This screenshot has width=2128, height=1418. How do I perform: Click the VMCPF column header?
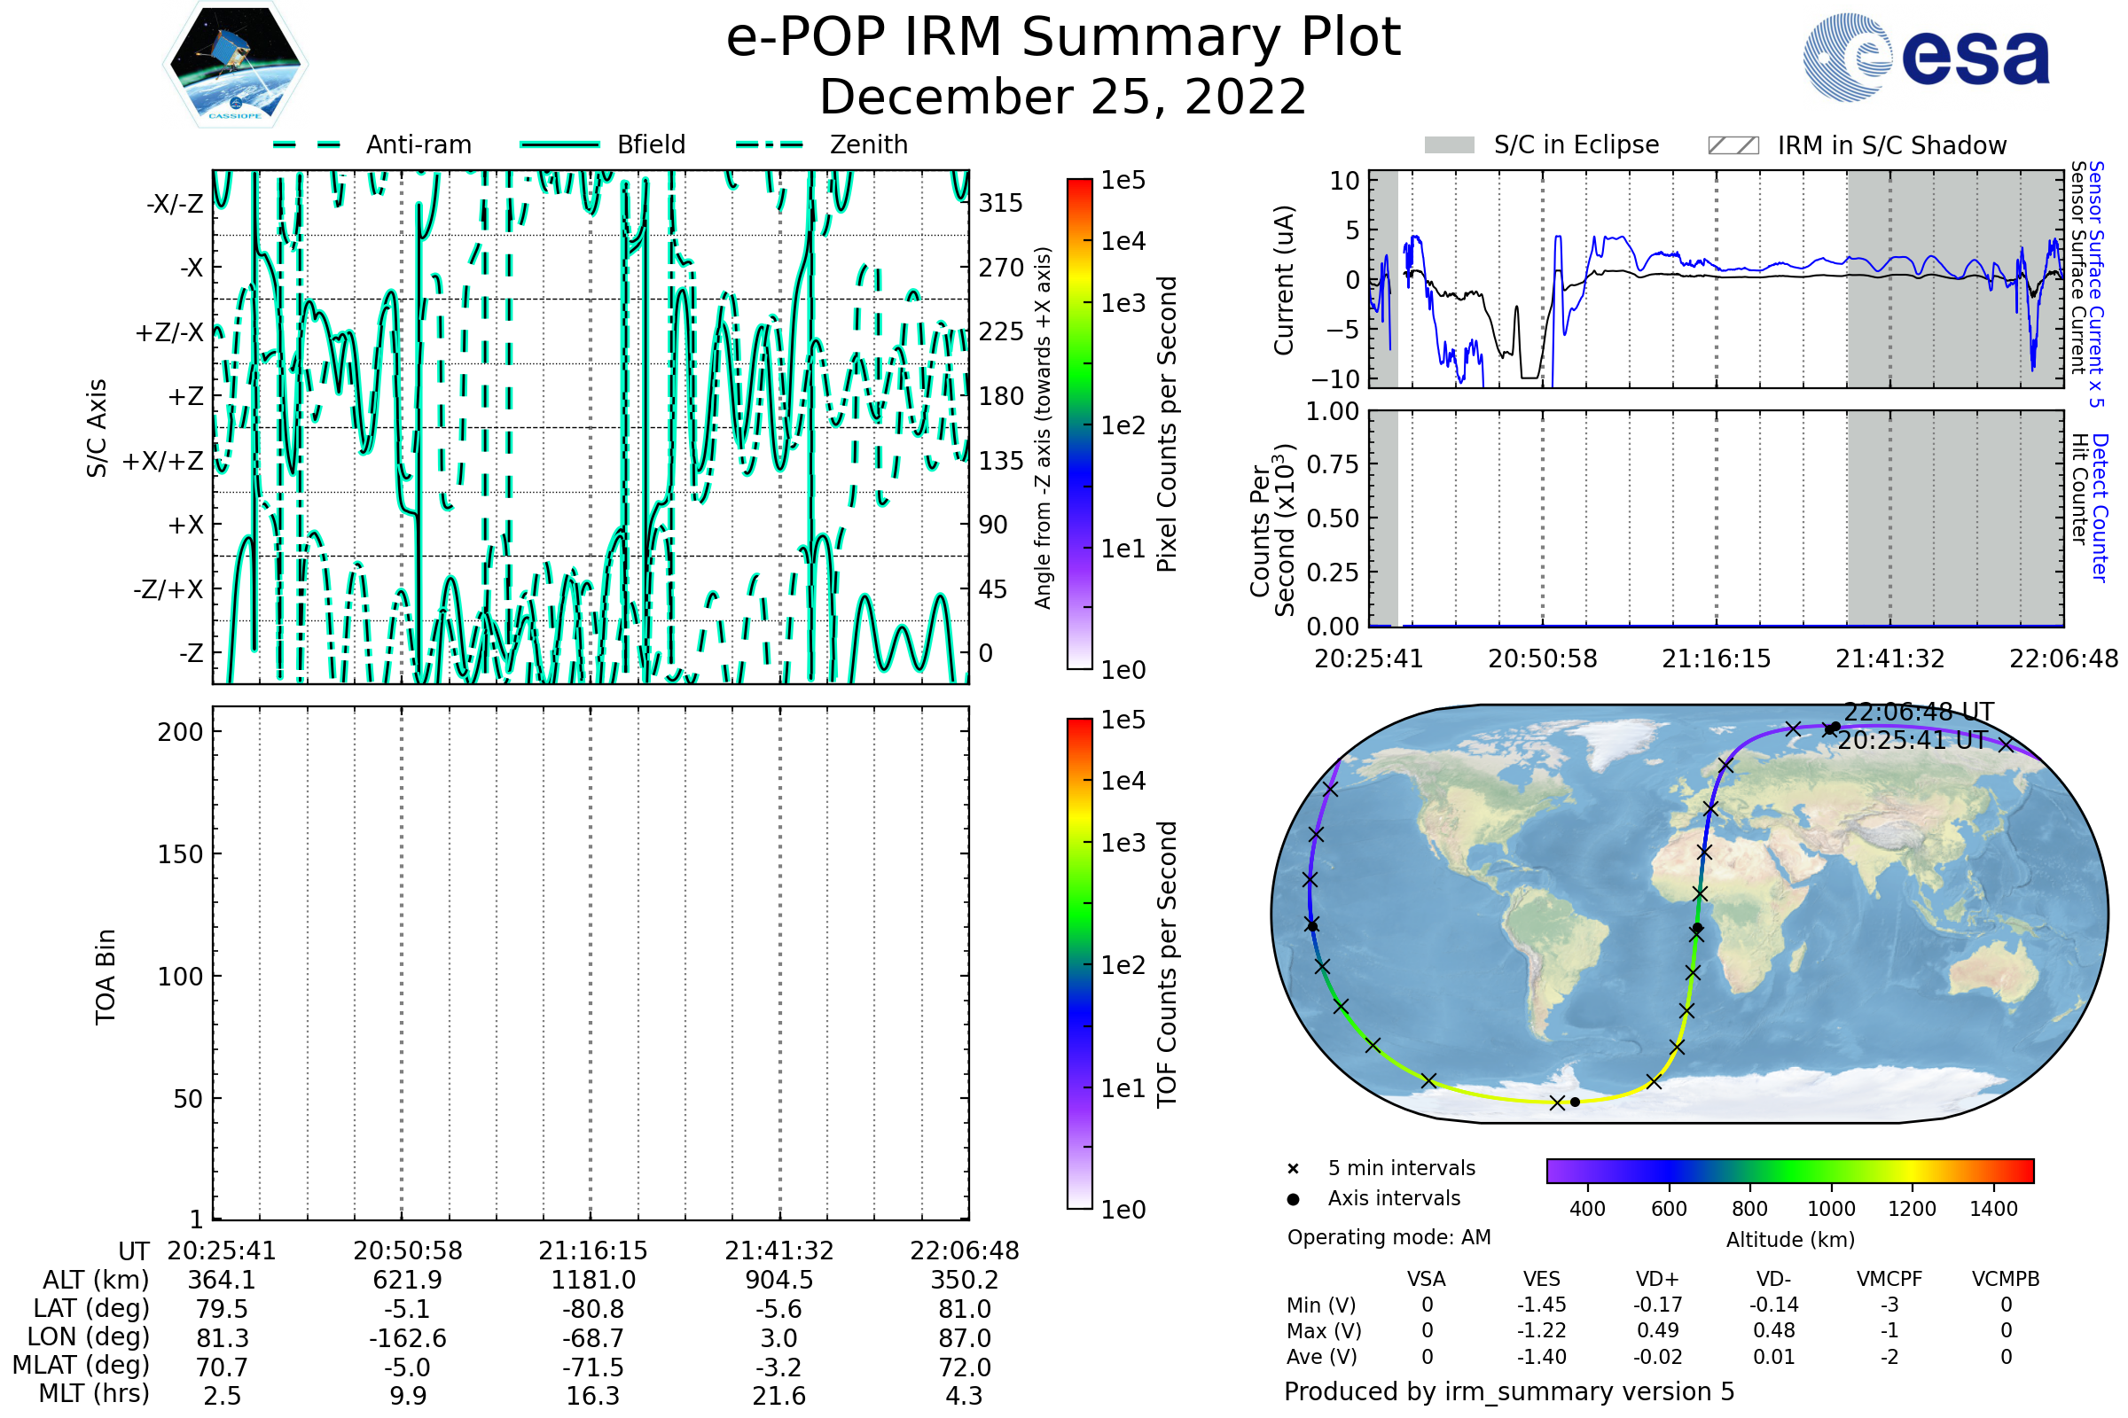[x=1889, y=1279]
